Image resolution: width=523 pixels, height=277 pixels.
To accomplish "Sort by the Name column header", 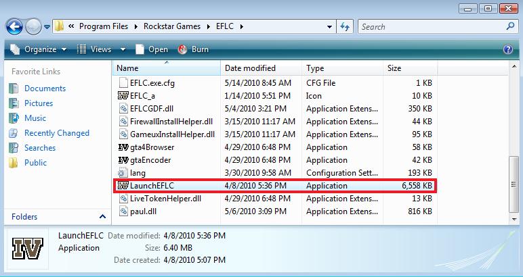I will tap(166, 68).
